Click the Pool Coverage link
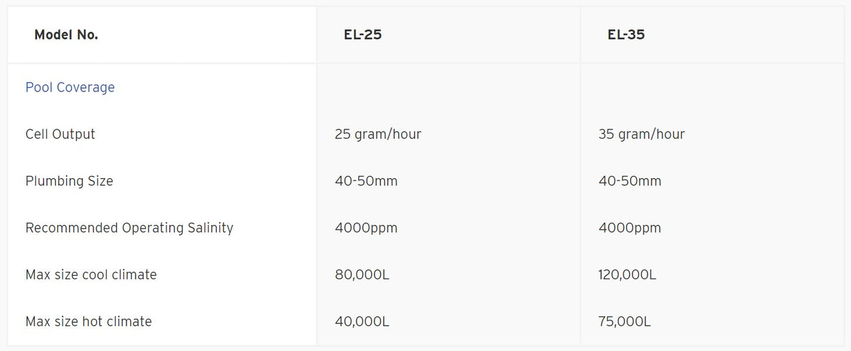Image resolution: width=851 pixels, height=351 pixels. pyautogui.click(x=70, y=88)
